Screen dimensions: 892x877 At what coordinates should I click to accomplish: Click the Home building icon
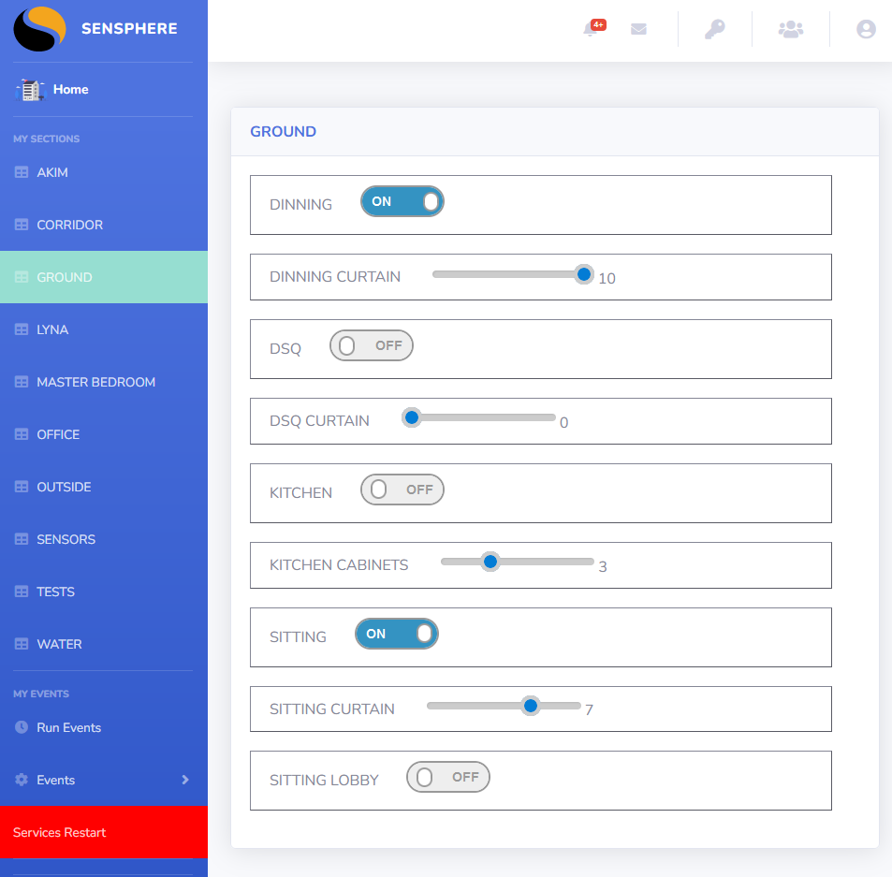tap(30, 90)
